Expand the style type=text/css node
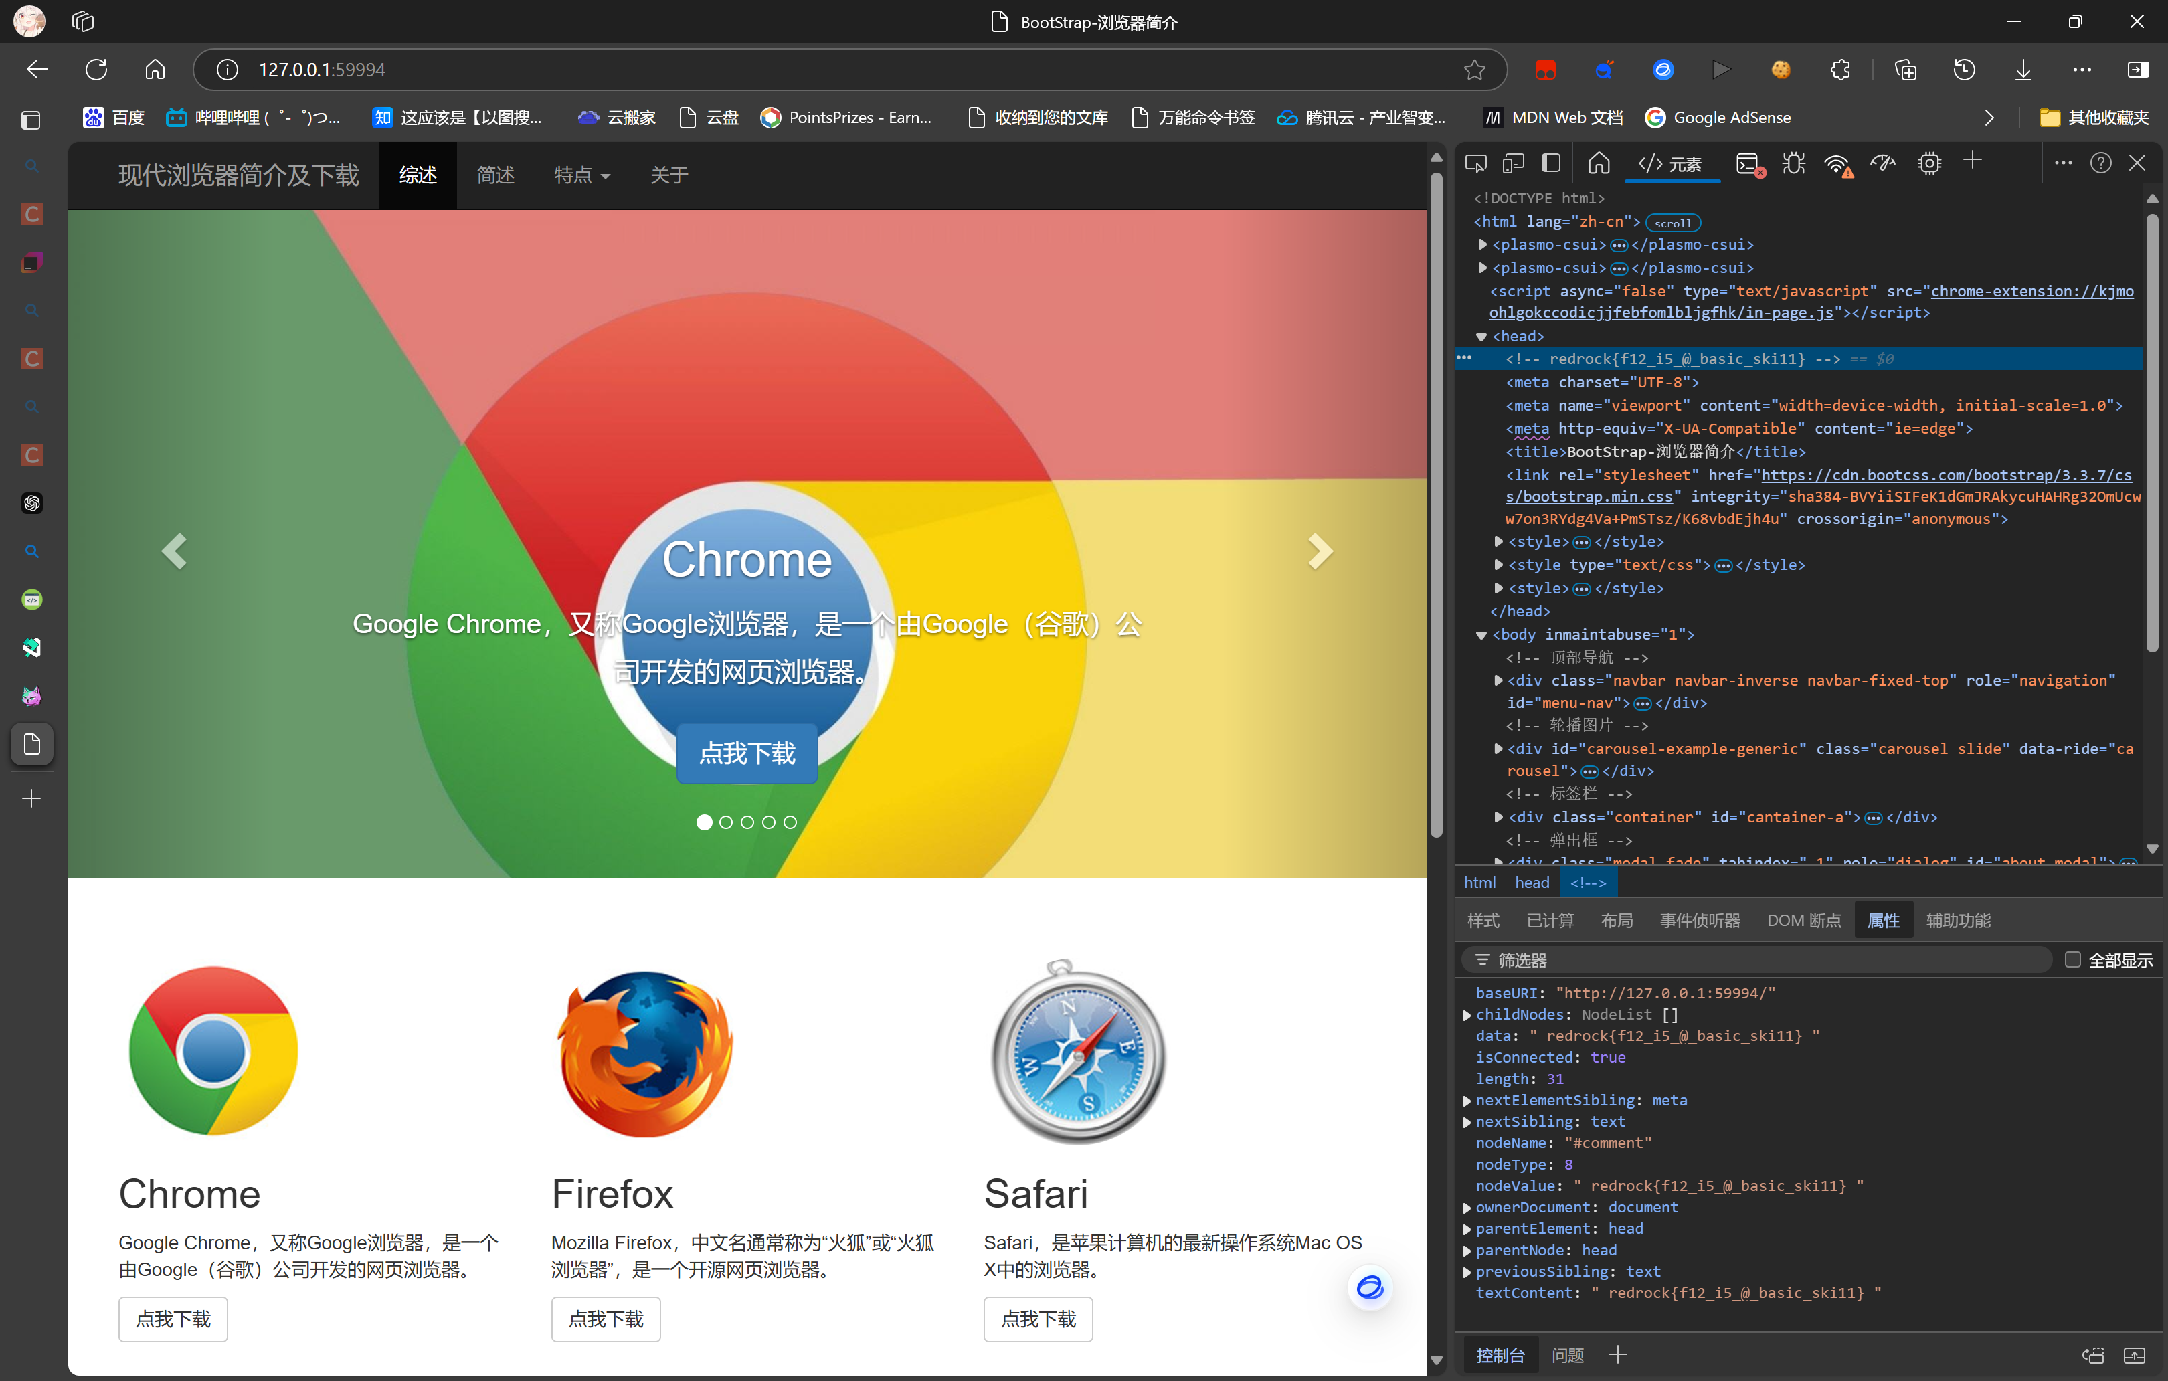 click(1498, 565)
